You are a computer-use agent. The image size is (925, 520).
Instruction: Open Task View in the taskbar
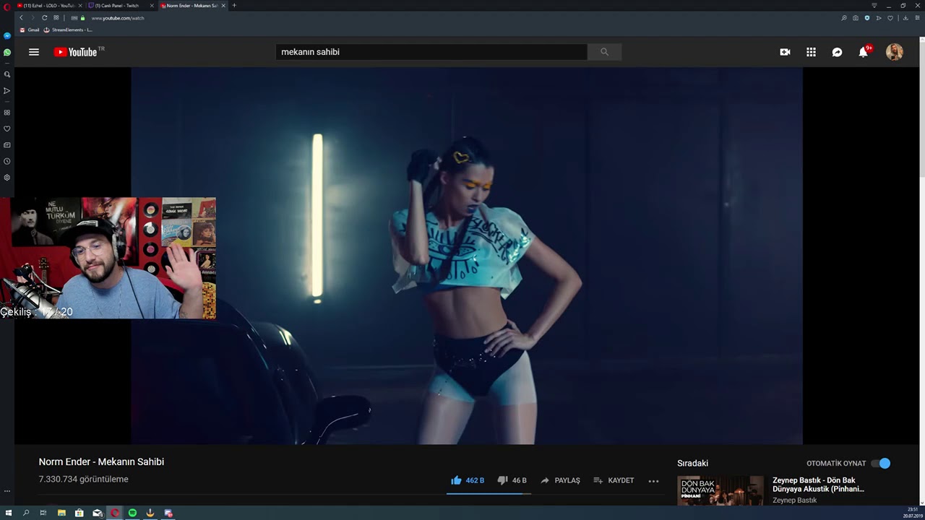[43, 513]
